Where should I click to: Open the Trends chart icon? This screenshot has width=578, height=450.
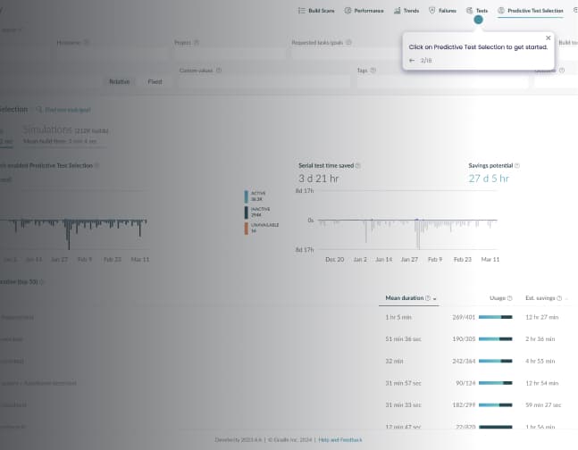tap(397, 11)
